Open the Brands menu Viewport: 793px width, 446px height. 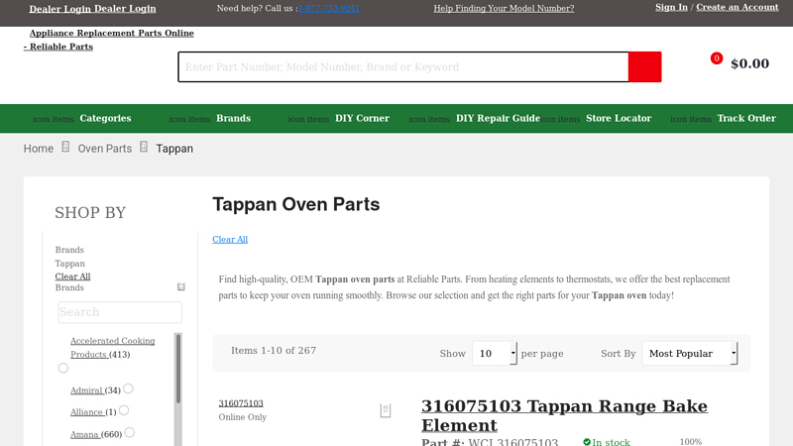click(x=233, y=118)
